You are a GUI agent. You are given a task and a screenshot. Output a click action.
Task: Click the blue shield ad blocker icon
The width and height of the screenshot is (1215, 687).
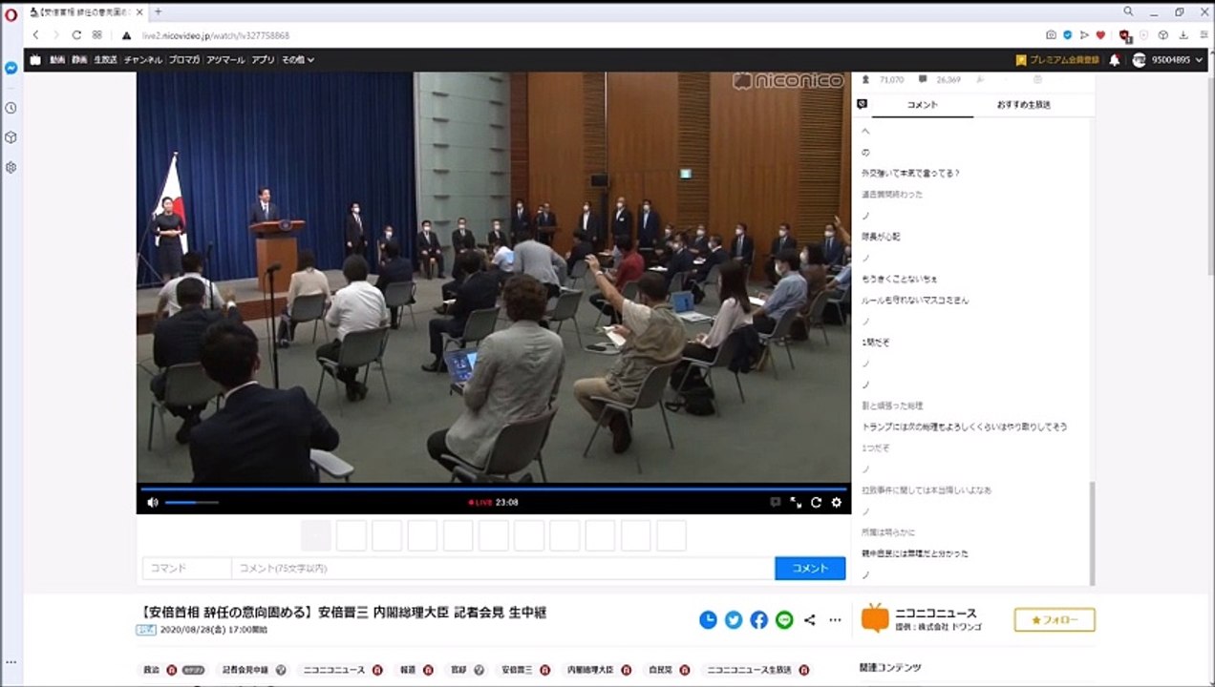1068,35
